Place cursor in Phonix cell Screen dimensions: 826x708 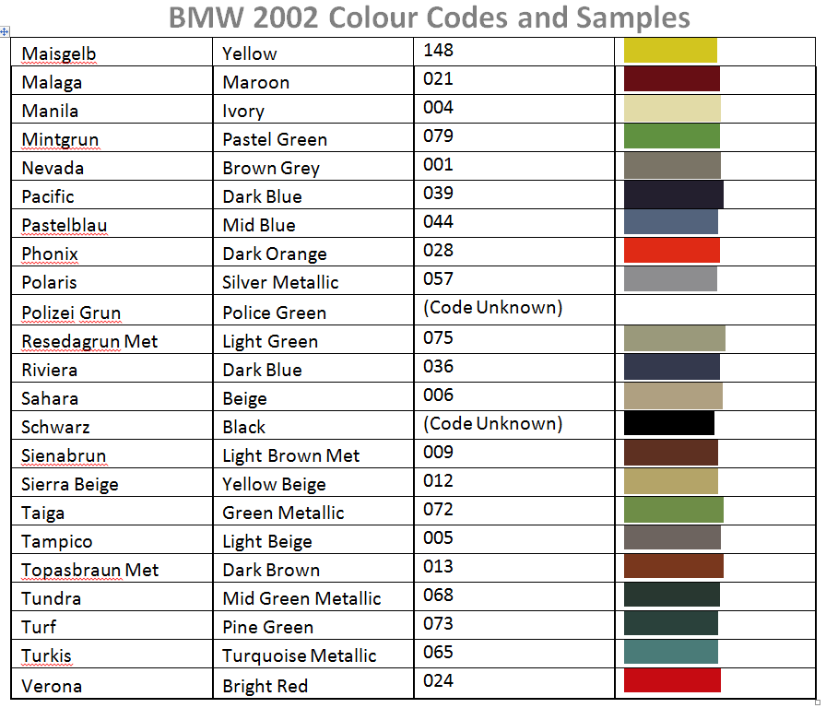[x=112, y=252]
